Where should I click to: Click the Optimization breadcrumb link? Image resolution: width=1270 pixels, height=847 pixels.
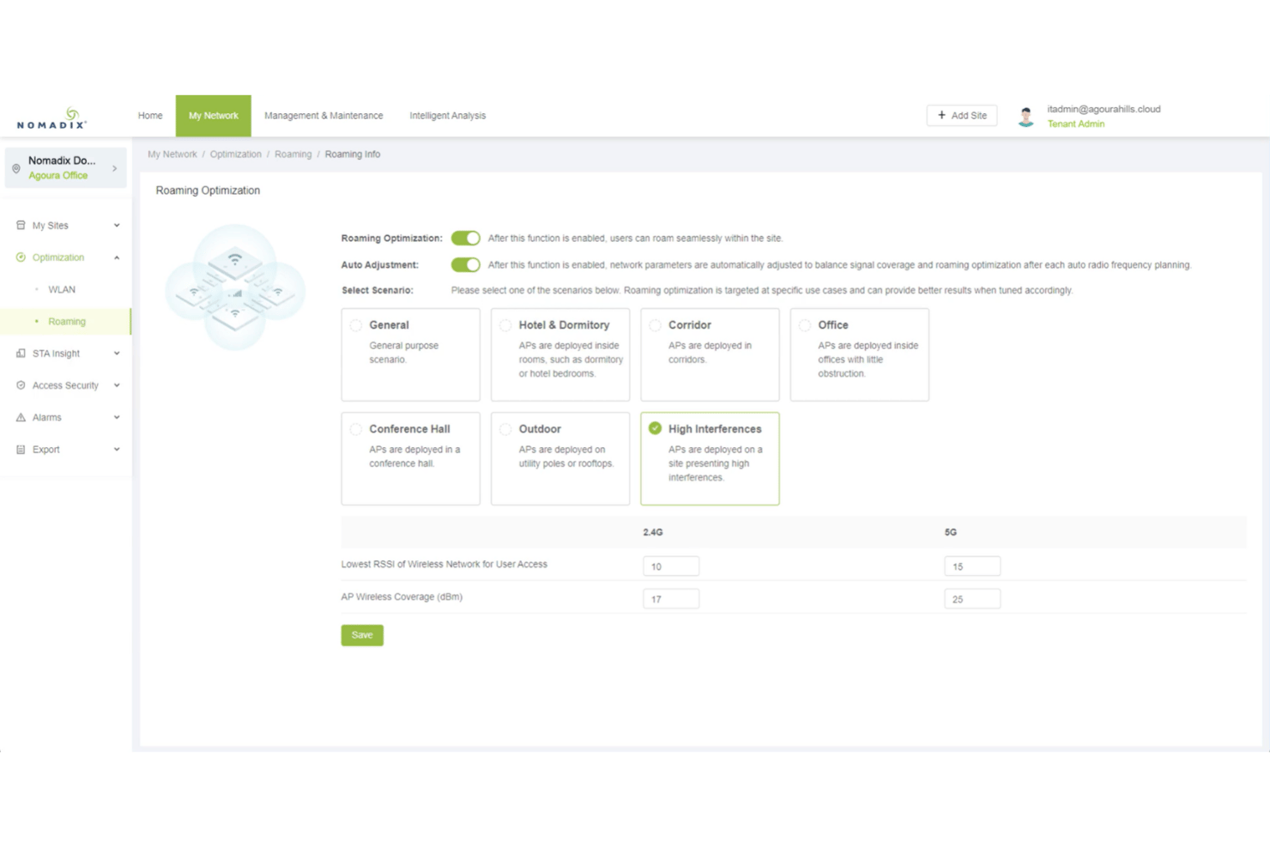(235, 154)
